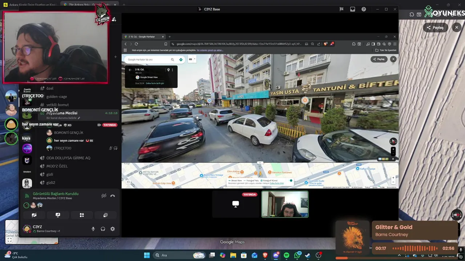465x261 pixels.
Task: Close Street View with X button
Action: (393, 59)
